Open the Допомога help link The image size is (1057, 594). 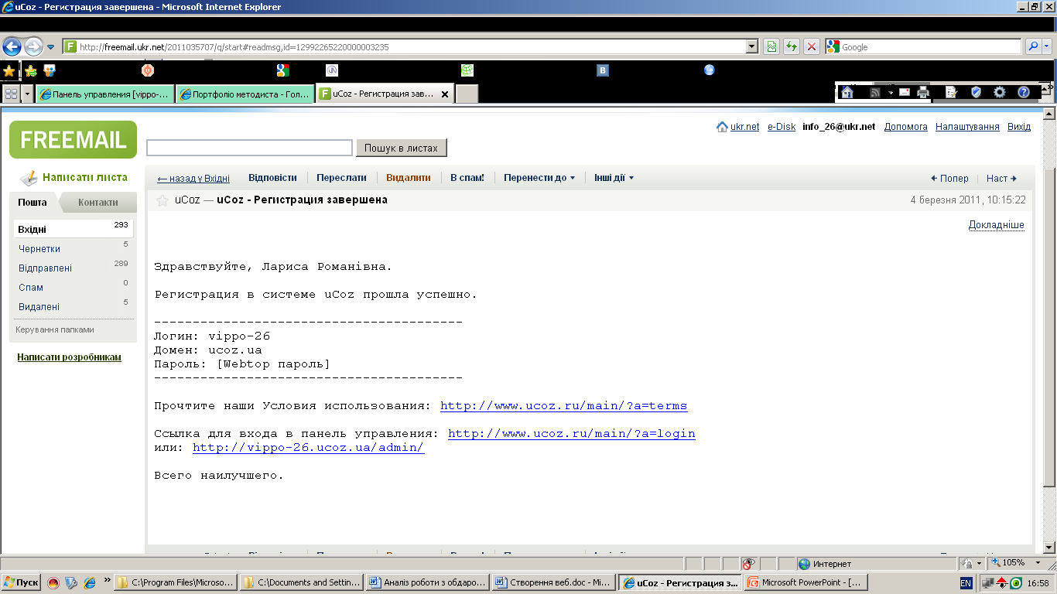click(905, 127)
